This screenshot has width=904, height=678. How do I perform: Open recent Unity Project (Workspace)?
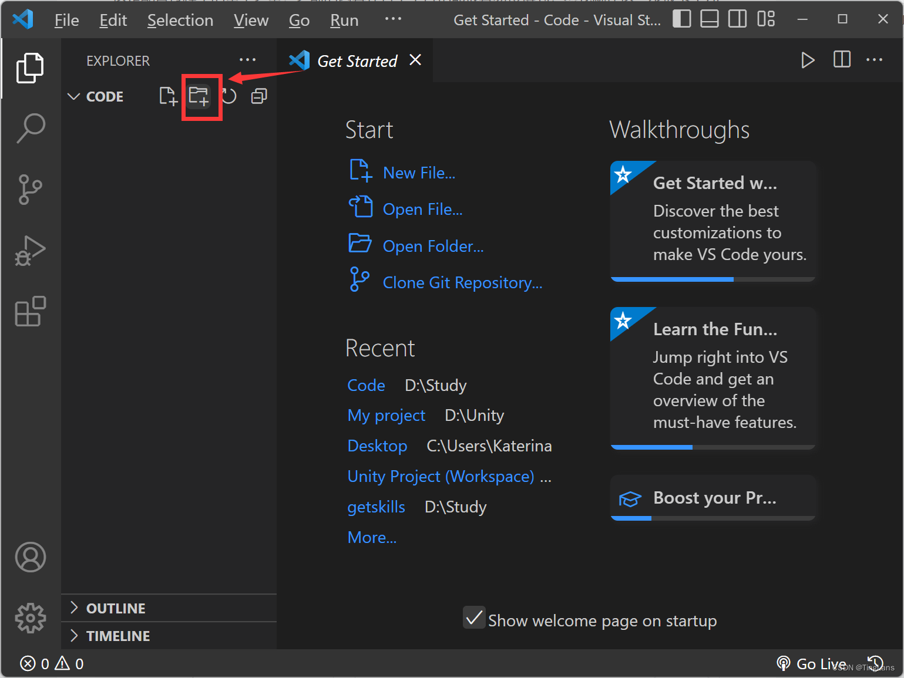pyautogui.click(x=441, y=477)
